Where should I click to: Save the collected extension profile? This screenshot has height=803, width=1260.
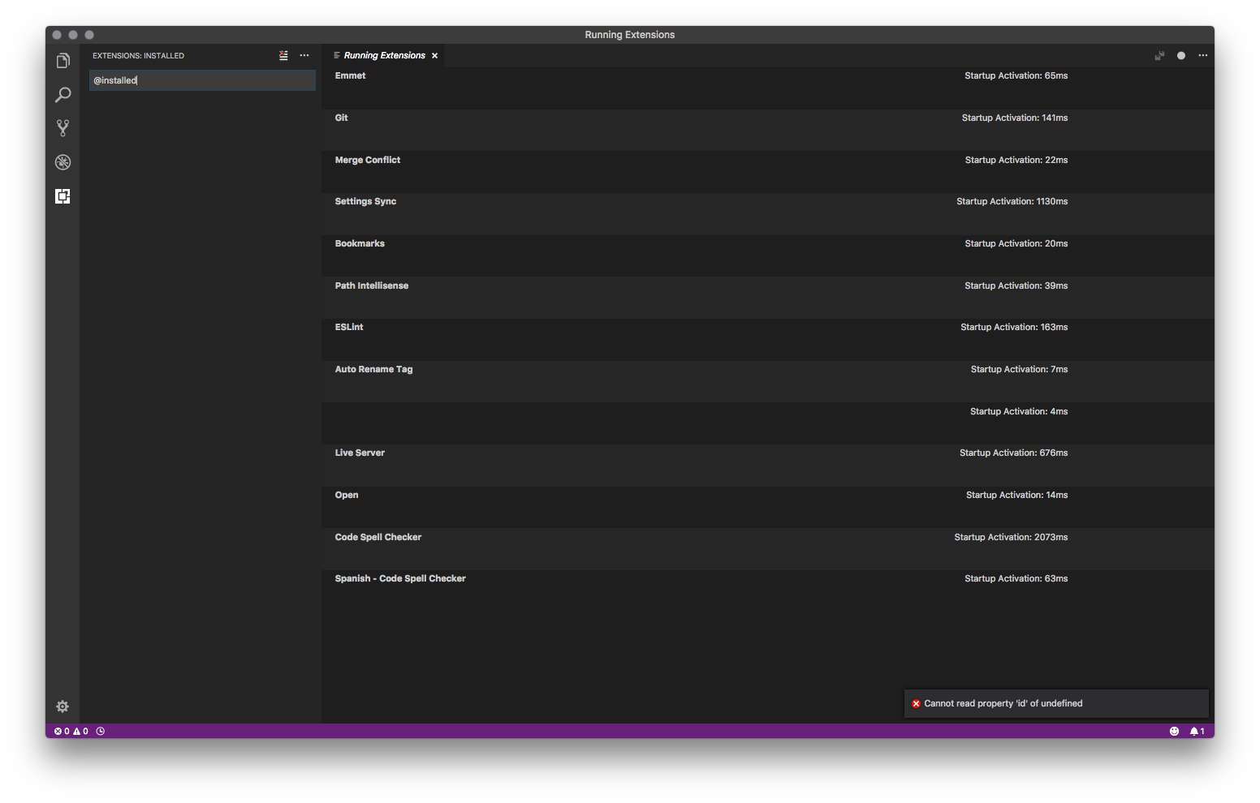click(1159, 55)
